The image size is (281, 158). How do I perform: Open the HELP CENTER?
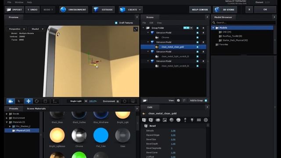(200, 10)
